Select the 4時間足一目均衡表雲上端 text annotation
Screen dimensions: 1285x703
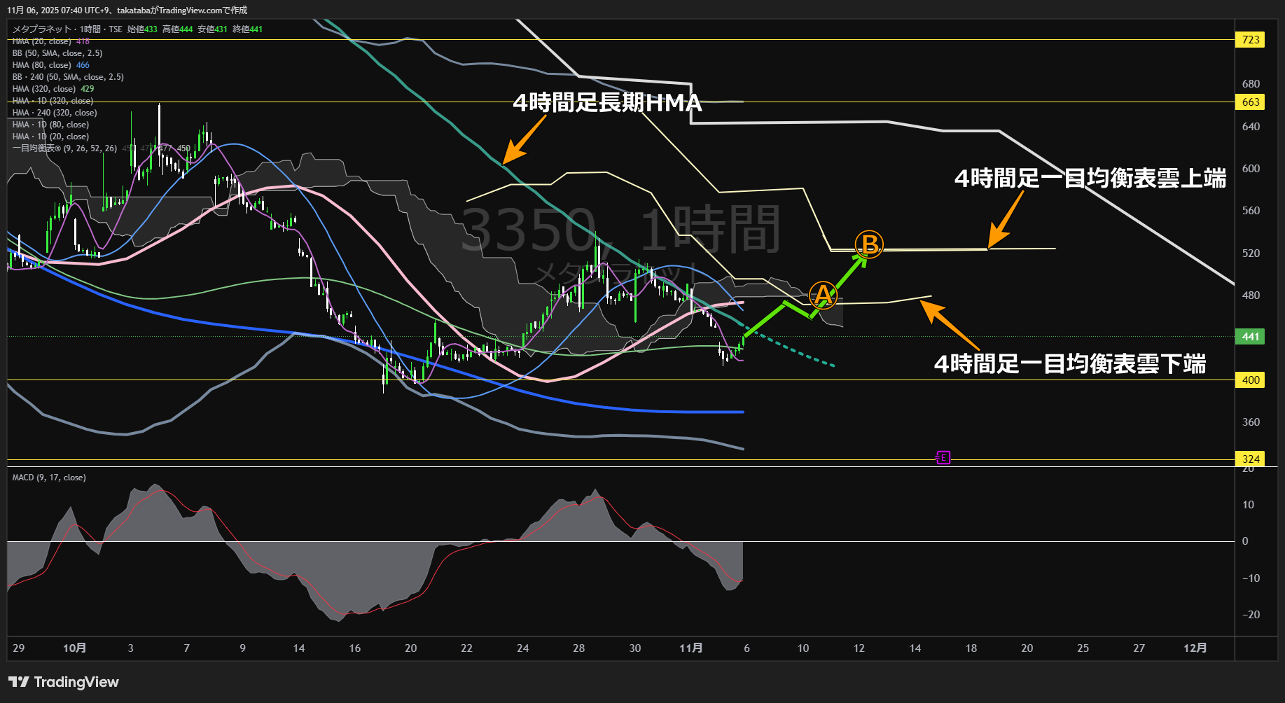1090,179
